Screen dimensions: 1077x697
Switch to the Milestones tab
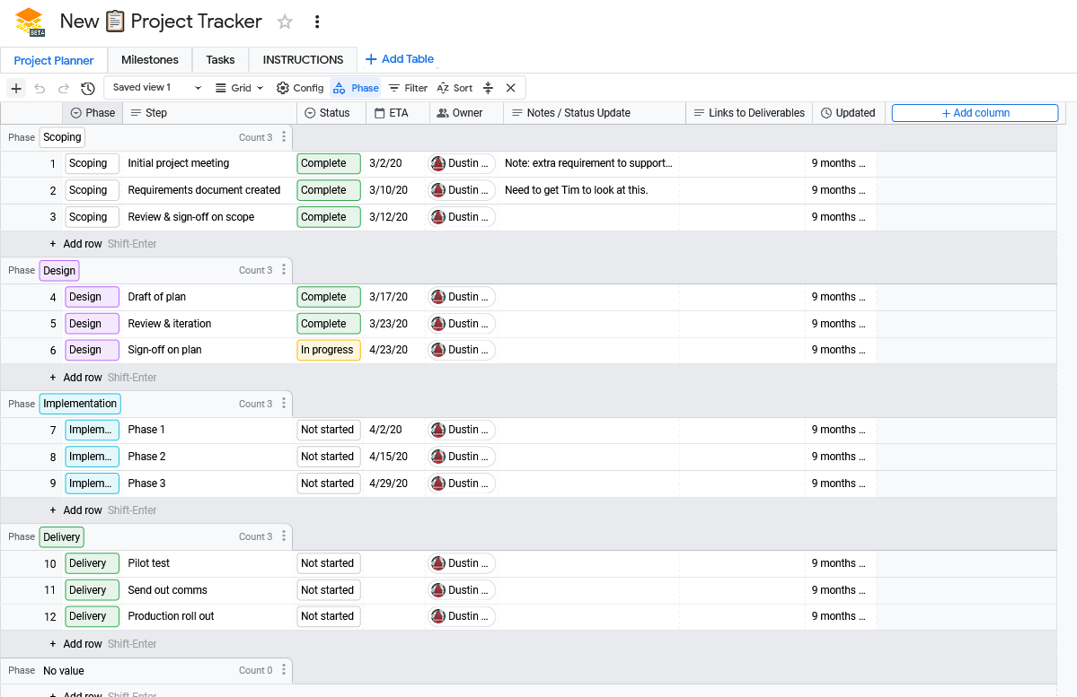149,60
